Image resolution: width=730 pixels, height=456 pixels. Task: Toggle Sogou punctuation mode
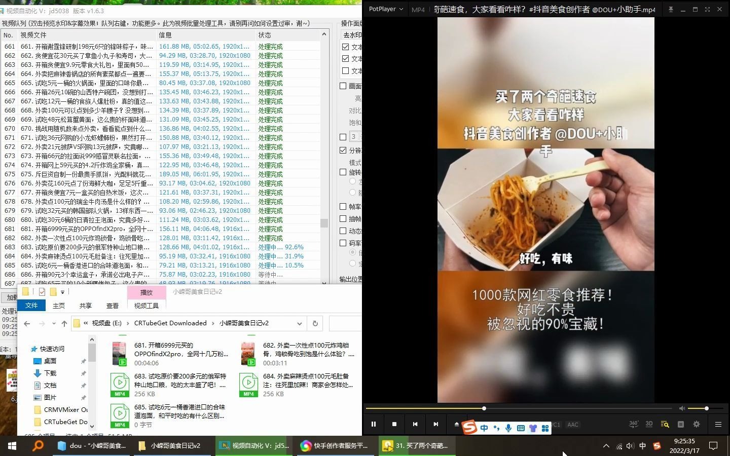click(496, 428)
